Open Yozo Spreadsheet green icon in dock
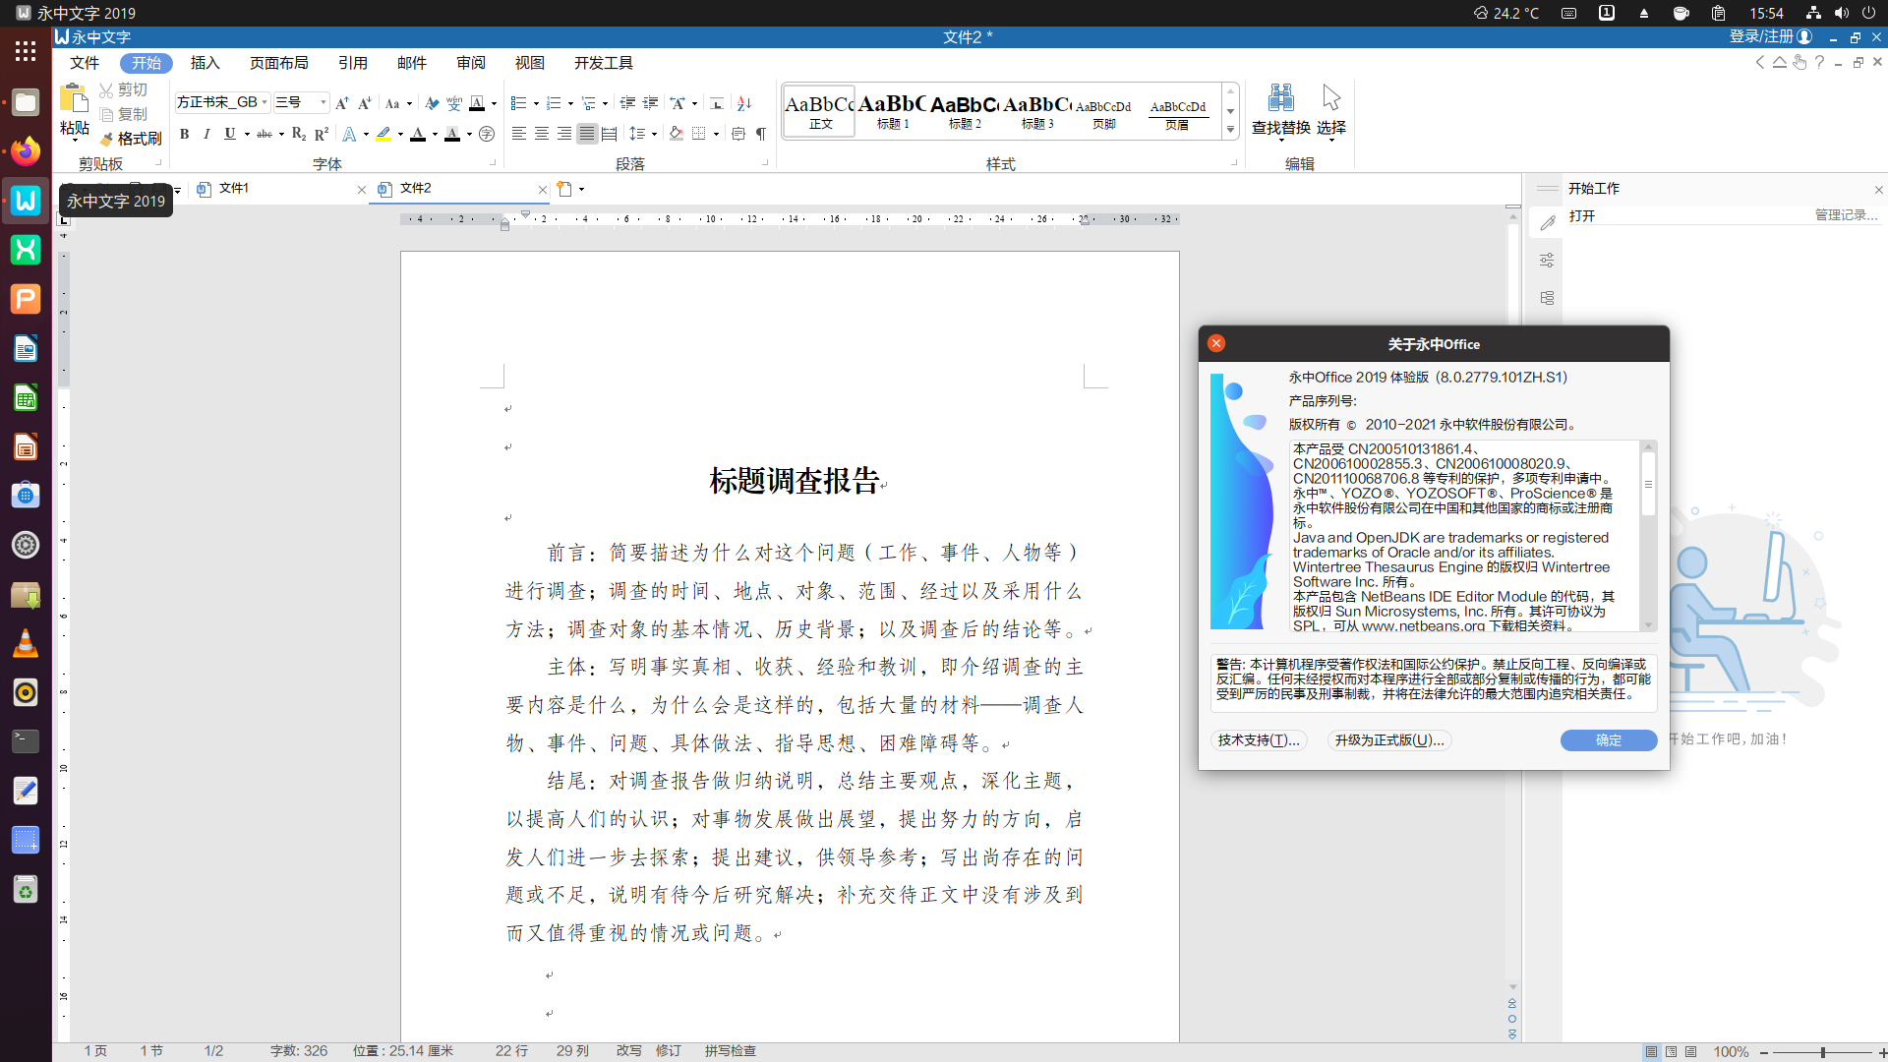The image size is (1888, 1062). 26,250
